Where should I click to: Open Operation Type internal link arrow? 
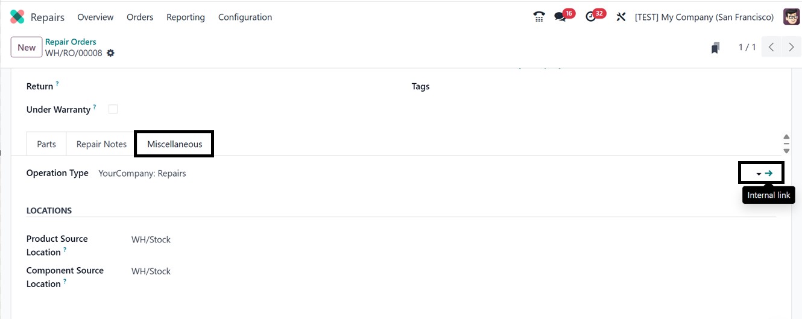(x=769, y=173)
